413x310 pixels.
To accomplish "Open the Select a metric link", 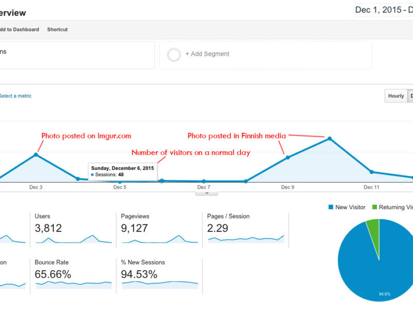I will pyautogui.click(x=15, y=96).
